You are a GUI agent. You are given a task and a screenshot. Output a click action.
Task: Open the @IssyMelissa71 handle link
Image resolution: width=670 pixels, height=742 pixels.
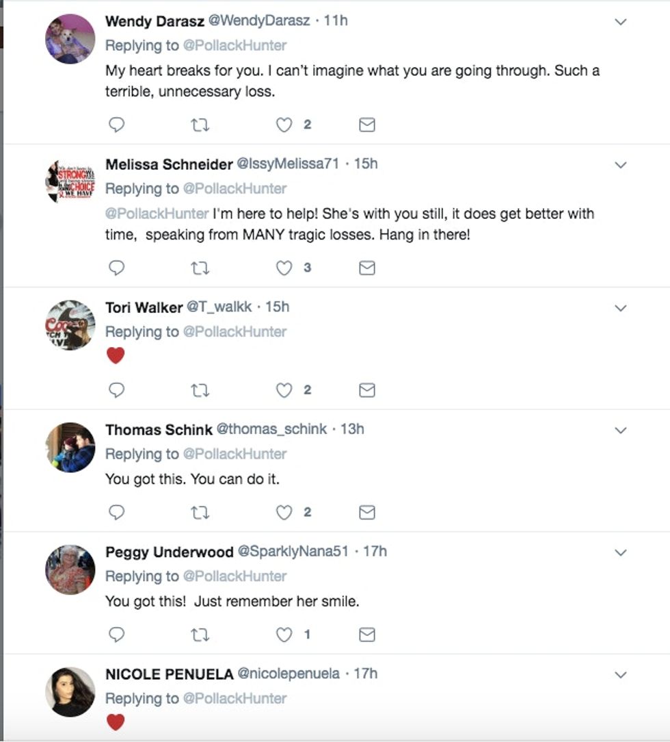click(x=287, y=164)
